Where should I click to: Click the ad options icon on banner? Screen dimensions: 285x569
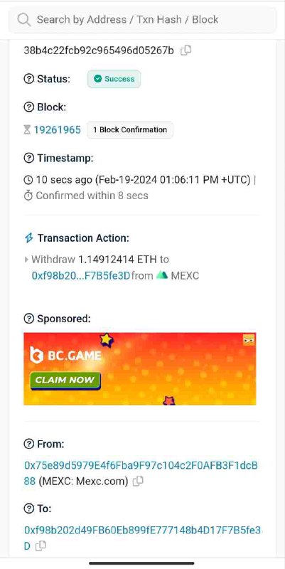coord(249,341)
